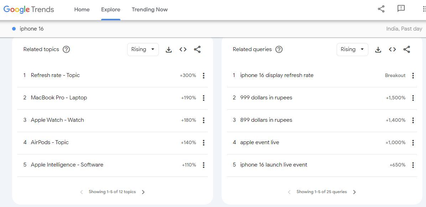426x207 pixels.
Task: Open the send feedback icon in header
Action: tap(401, 9)
